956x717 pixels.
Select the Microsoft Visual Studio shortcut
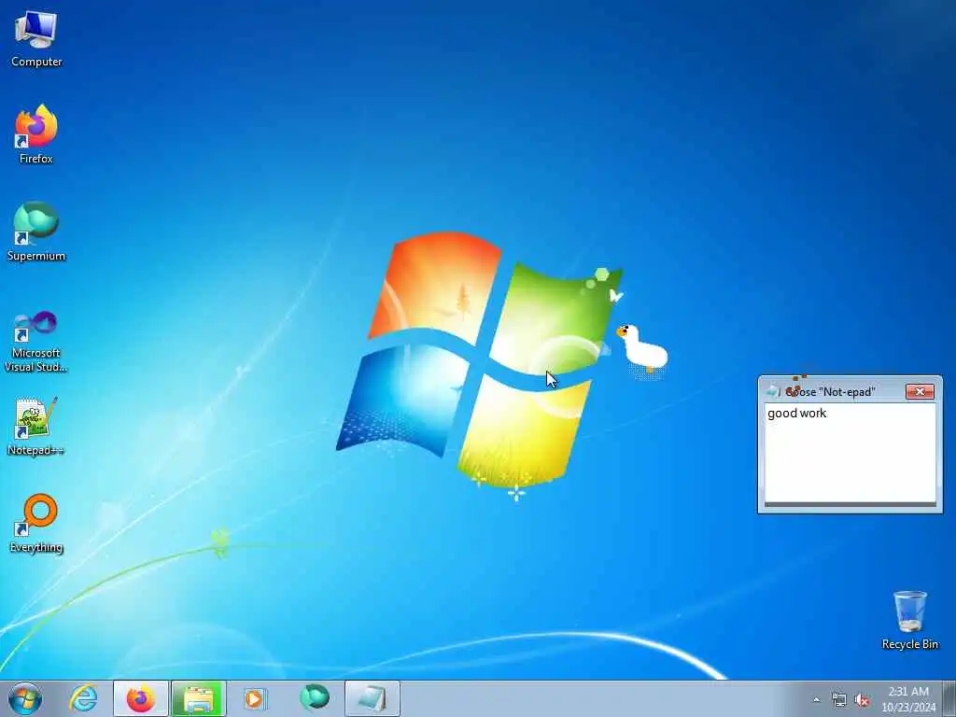click(36, 342)
